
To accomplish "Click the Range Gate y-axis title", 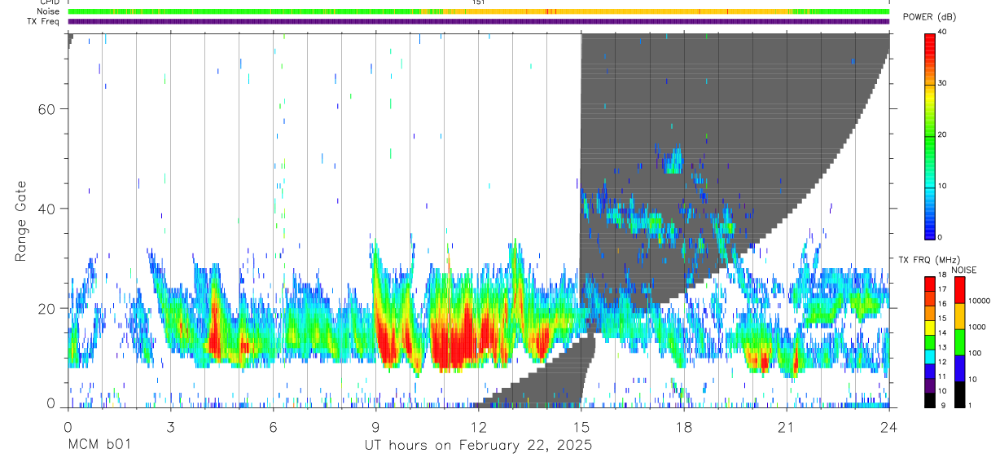I will [20, 221].
